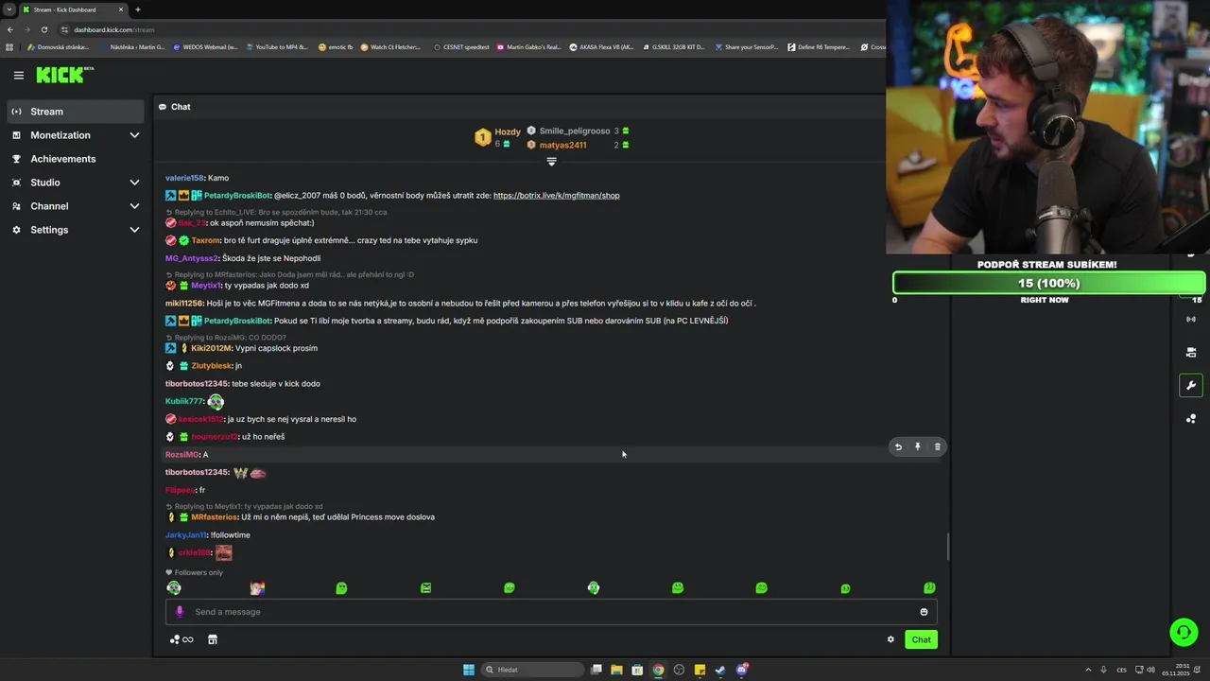The width and height of the screenshot is (1210, 681).
Task: Click matyas2411 in leaderboard
Action: [x=562, y=145]
